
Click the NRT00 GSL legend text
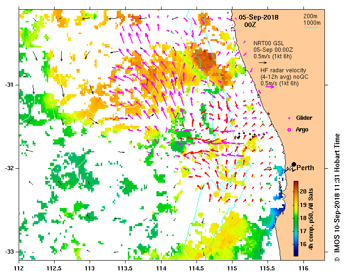[x=268, y=43]
